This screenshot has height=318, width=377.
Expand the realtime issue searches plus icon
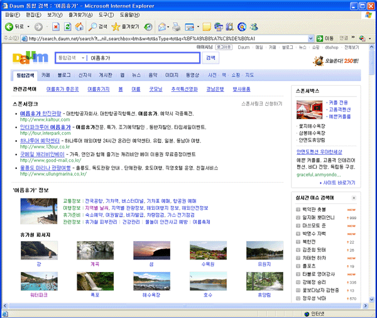coord(354,198)
